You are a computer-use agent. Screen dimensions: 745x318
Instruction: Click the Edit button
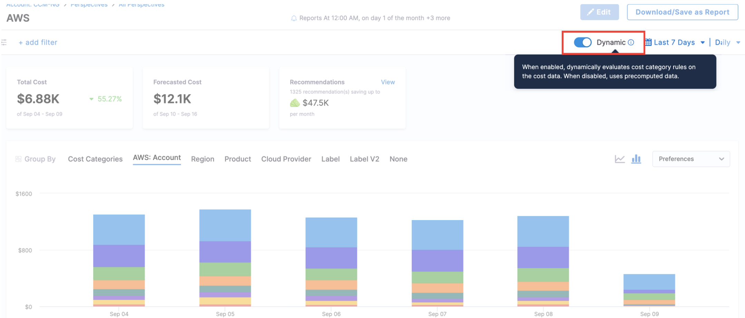pos(599,12)
